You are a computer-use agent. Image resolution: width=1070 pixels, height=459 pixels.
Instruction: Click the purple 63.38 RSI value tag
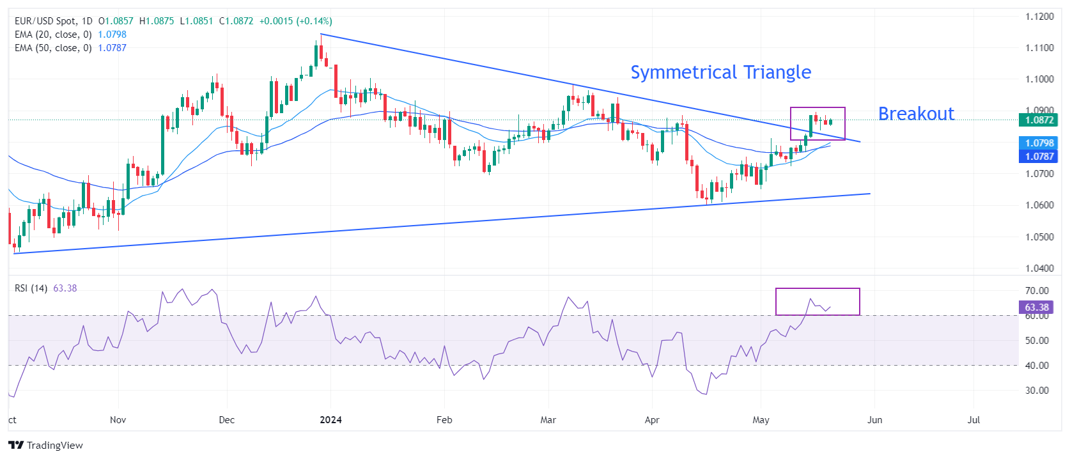tap(1036, 307)
